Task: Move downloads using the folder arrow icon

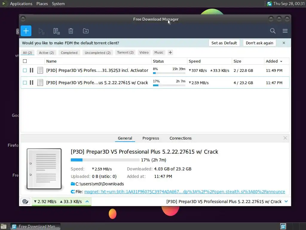Action: (x=86, y=31)
